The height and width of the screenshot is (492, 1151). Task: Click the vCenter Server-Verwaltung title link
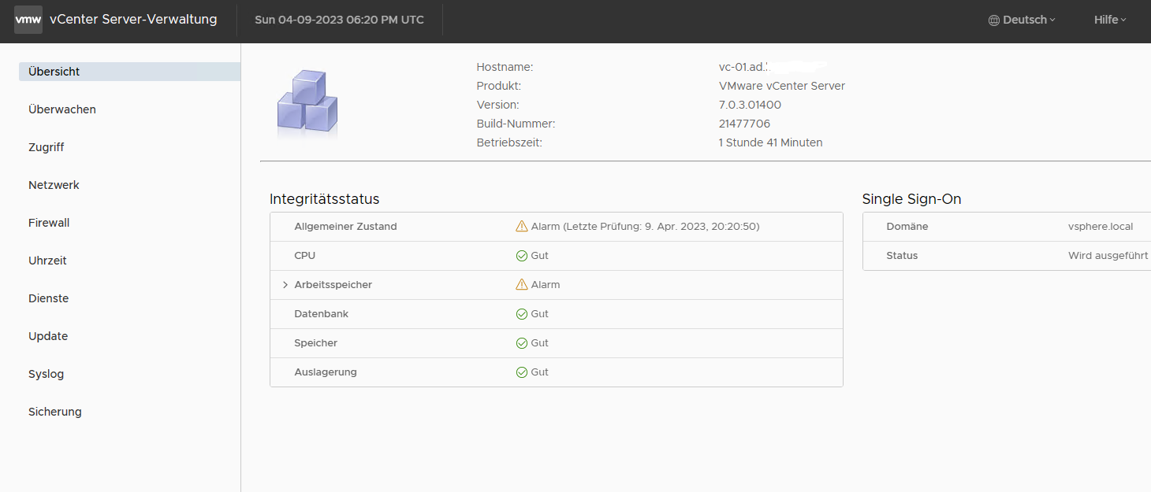133,20
